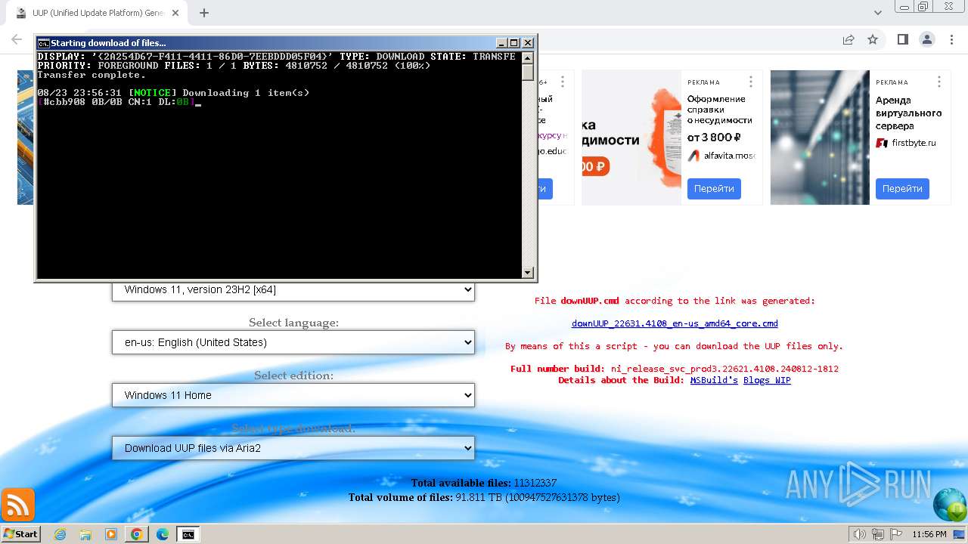Click Перейти button on alfavita ad
Image resolution: width=968 pixels, height=544 pixels.
coord(714,189)
